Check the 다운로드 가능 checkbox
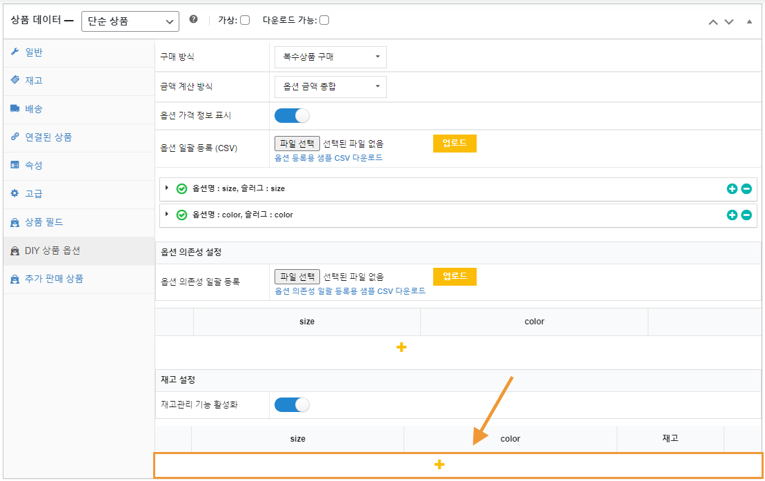Image resolution: width=765 pixels, height=481 pixels. point(324,20)
